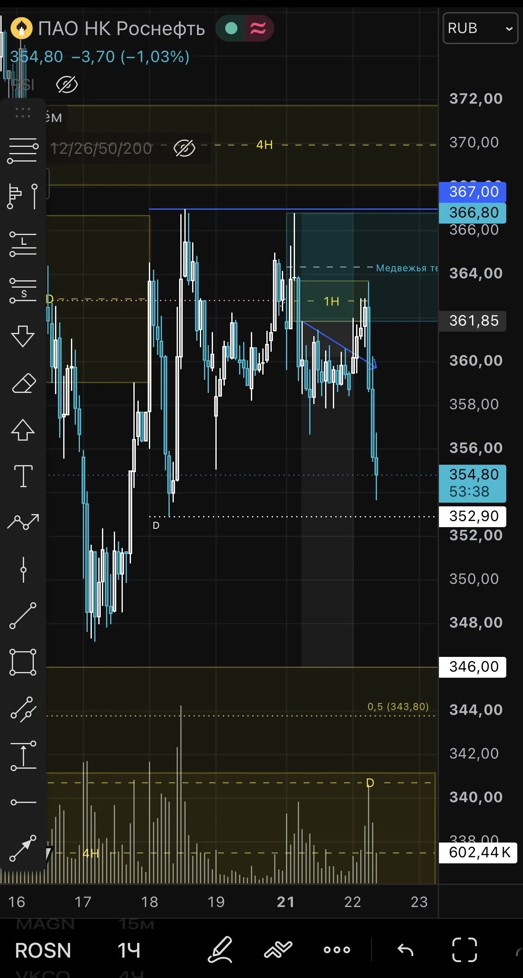The width and height of the screenshot is (523, 978).
Task: Tap the 344,00 price axis label
Action: (476, 710)
